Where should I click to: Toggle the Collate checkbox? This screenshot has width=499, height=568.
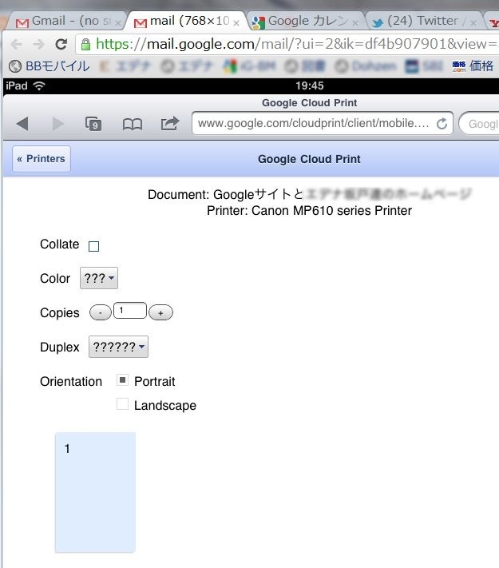[x=93, y=246]
